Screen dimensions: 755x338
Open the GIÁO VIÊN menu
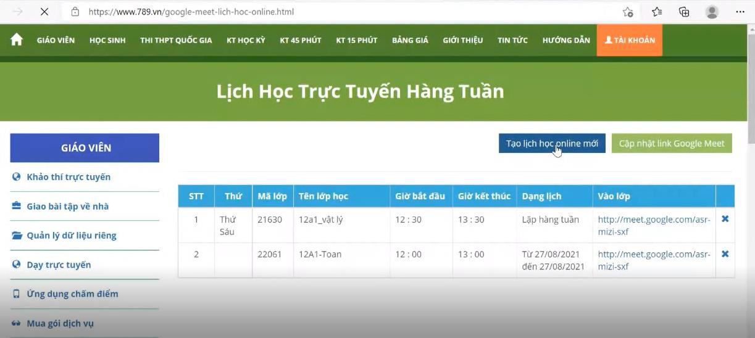56,40
